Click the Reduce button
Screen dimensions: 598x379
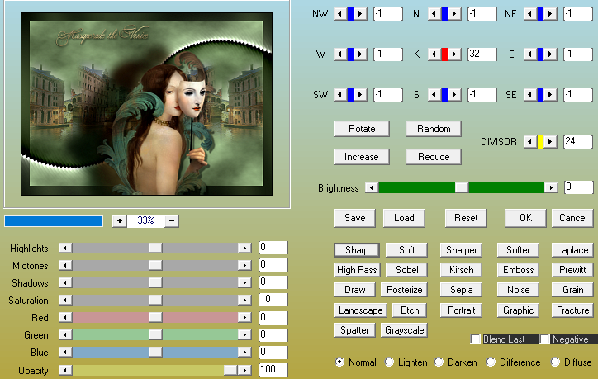tap(434, 157)
